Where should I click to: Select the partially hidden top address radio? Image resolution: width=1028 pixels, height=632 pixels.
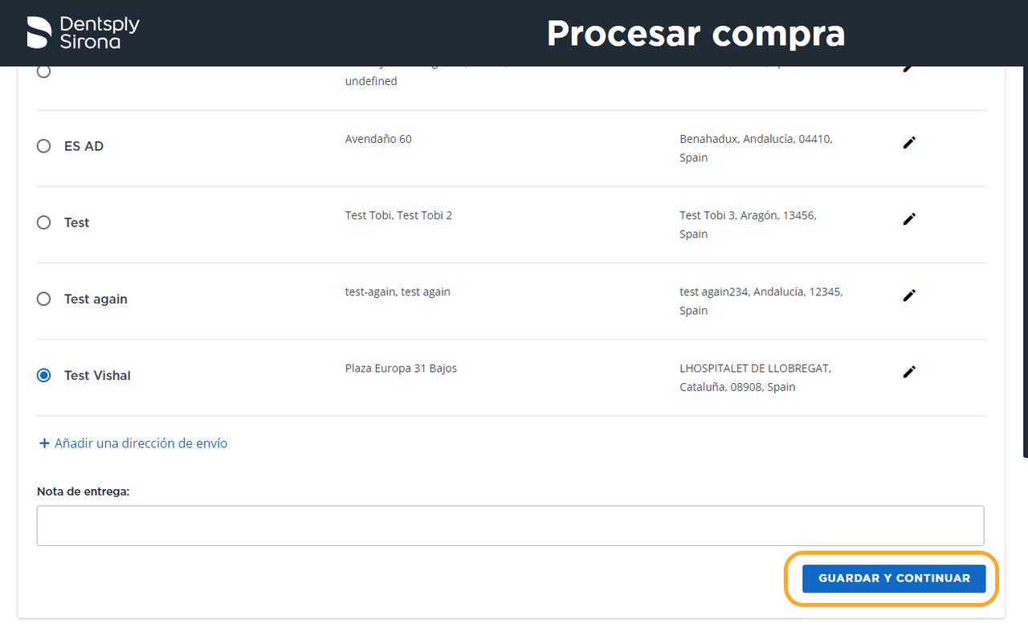(44, 72)
